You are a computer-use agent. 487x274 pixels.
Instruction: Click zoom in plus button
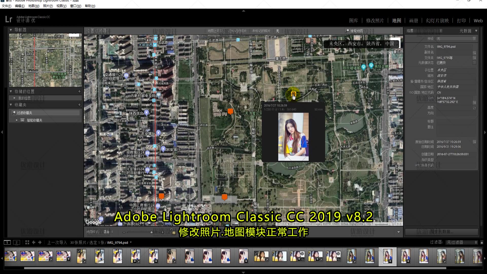pyautogui.click(x=163, y=232)
